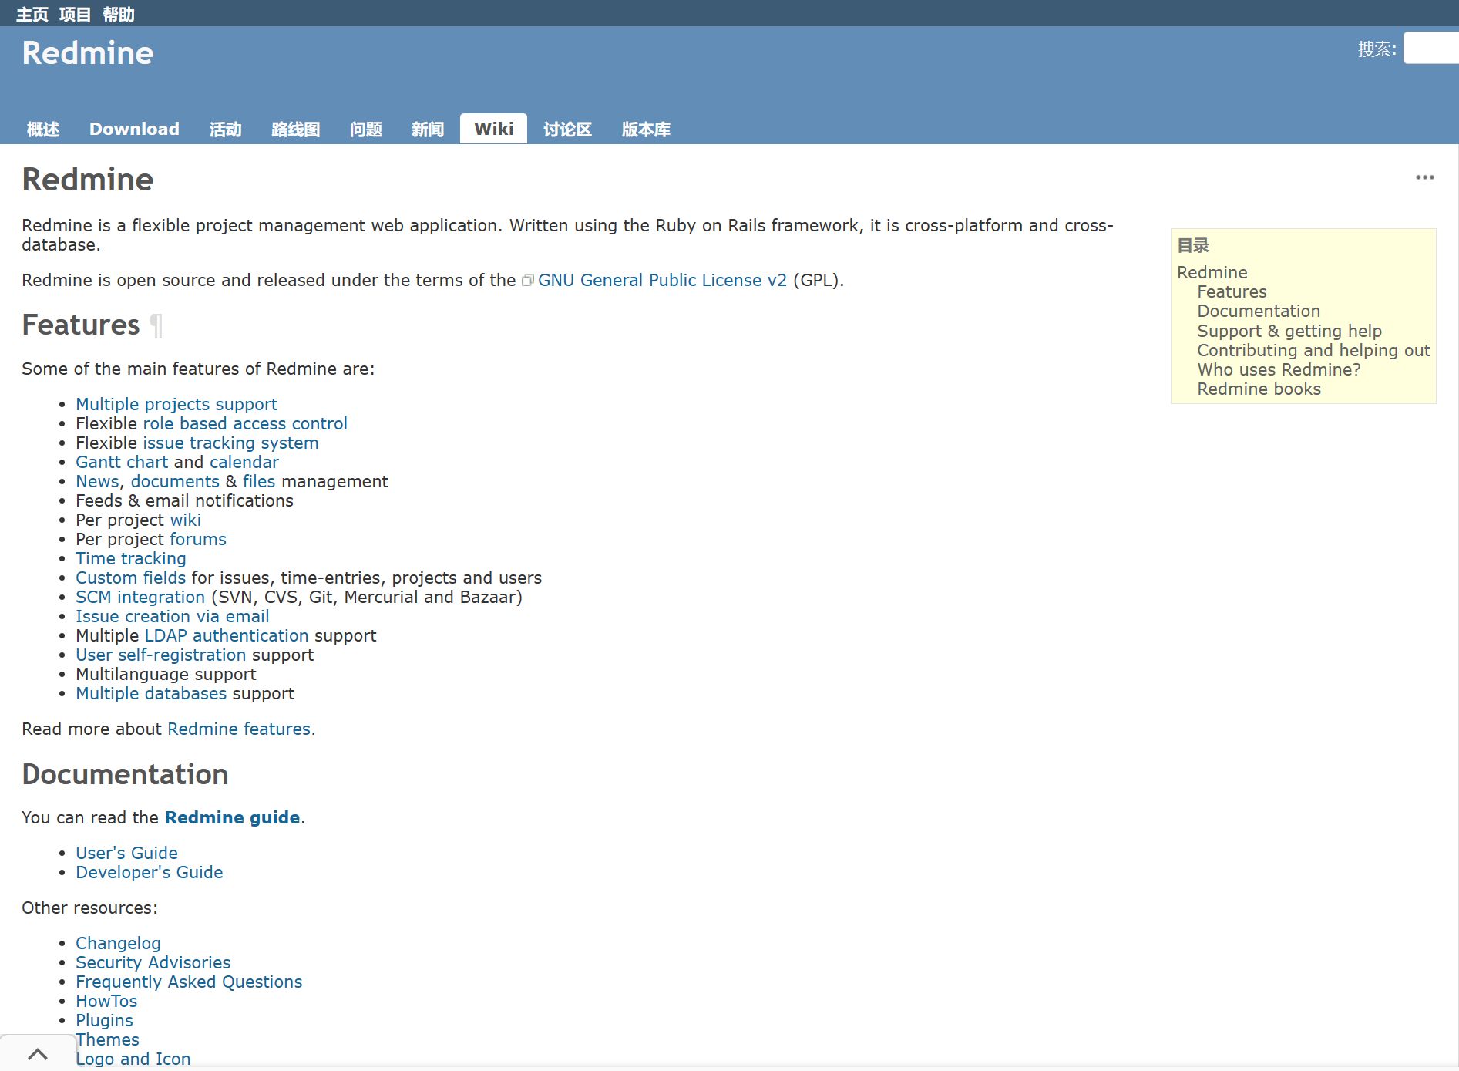The image size is (1459, 1071).
Task: Open the Plugins link
Action: pos(104,1020)
